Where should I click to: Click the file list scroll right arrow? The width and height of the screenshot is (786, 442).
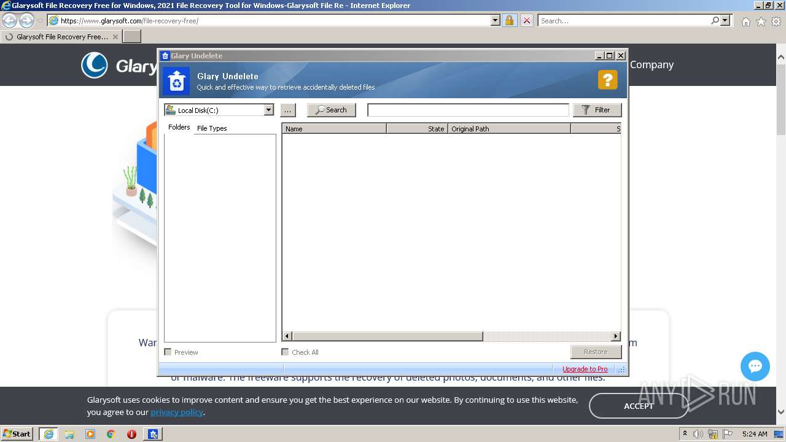pyautogui.click(x=616, y=336)
